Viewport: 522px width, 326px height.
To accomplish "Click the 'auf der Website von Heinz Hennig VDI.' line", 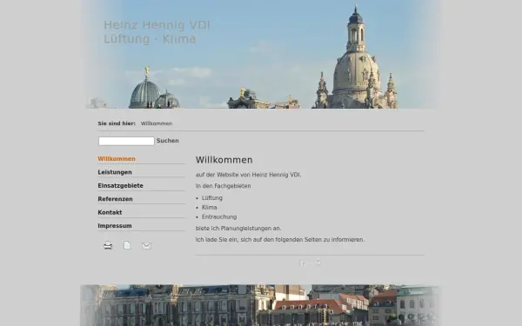I will click(248, 175).
